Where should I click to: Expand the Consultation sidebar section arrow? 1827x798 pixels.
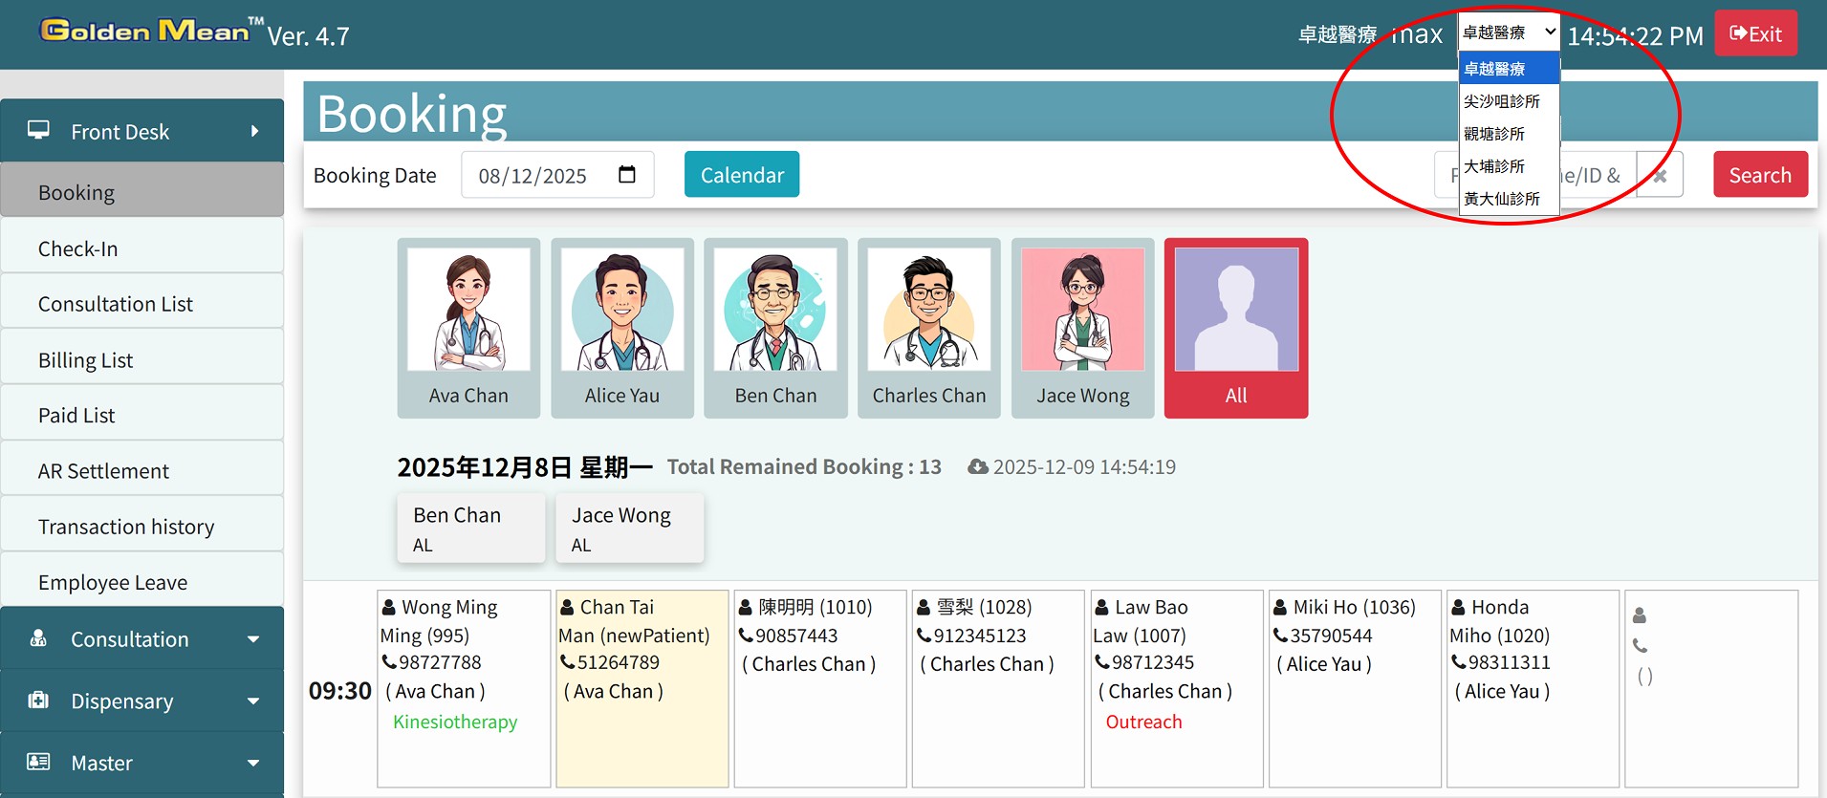tap(253, 639)
